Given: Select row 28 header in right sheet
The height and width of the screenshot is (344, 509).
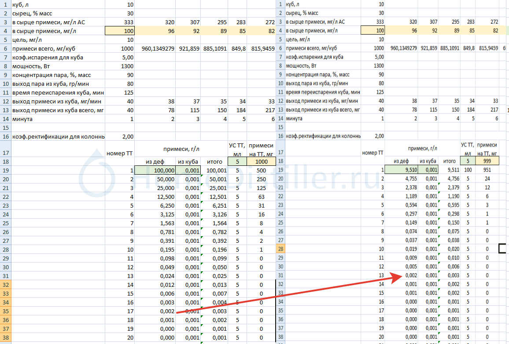Looking at the screenshot, I should click(x=281, y=249).
